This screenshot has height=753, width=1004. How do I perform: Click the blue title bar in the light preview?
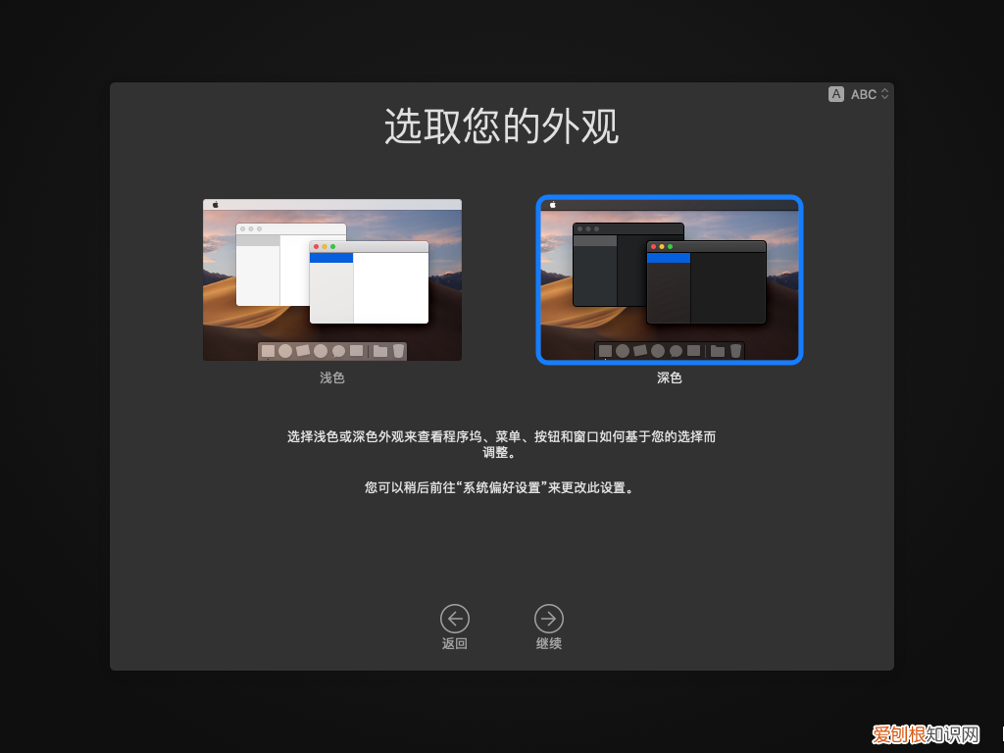[x=333, y=259]
